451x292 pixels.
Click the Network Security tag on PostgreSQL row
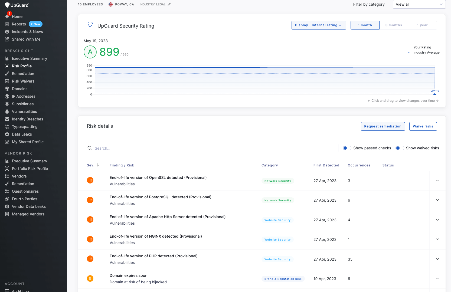click(x=278, y=200)
